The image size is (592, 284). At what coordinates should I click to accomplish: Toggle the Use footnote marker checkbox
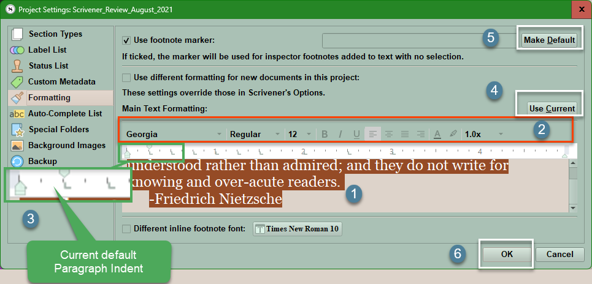tap(127, 40)
